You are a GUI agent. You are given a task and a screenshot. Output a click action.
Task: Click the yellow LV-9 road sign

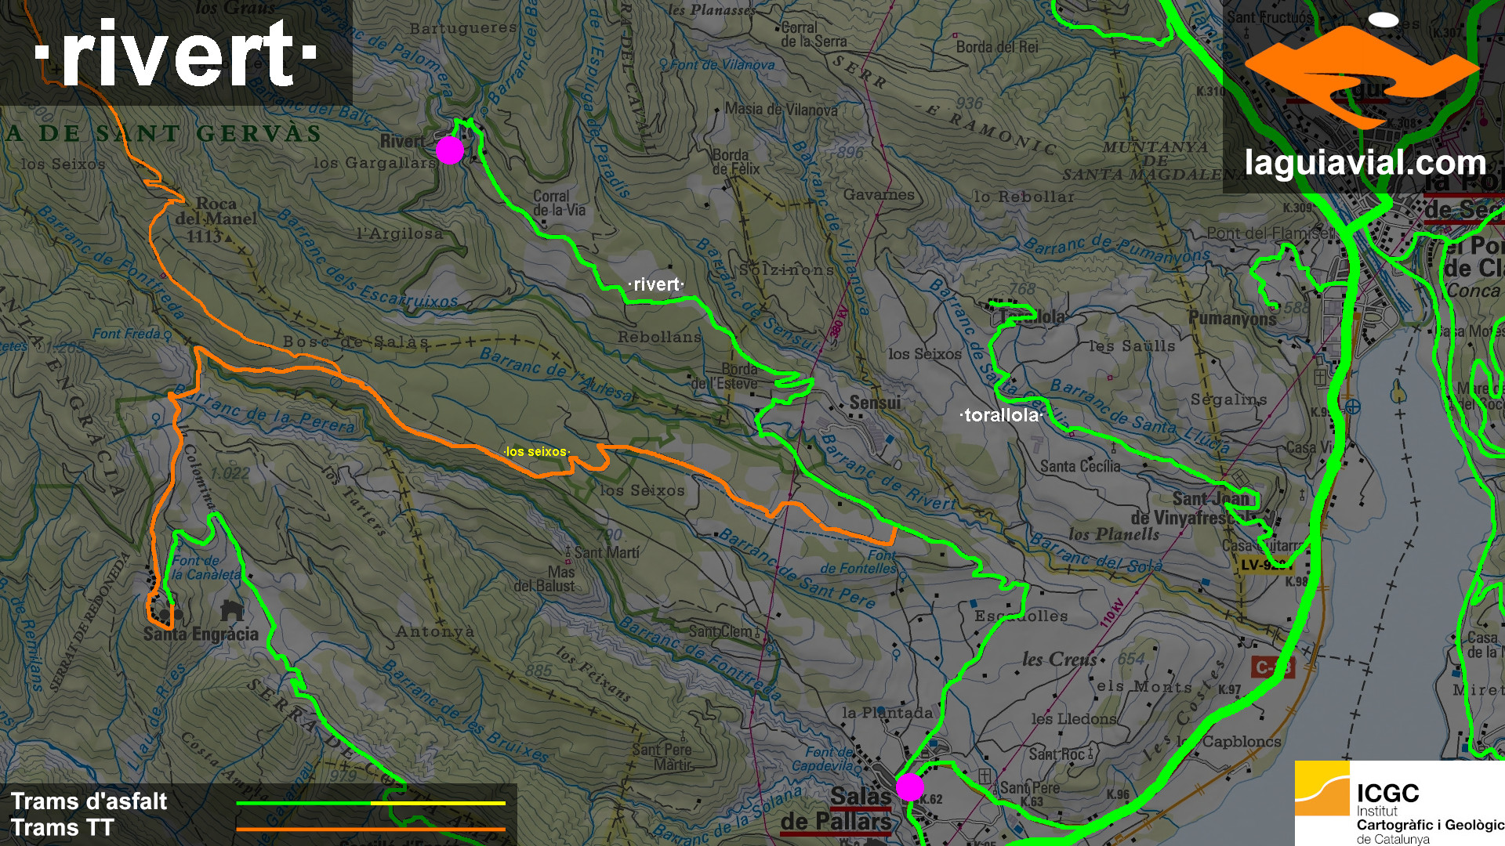[x=1264, y=565]
